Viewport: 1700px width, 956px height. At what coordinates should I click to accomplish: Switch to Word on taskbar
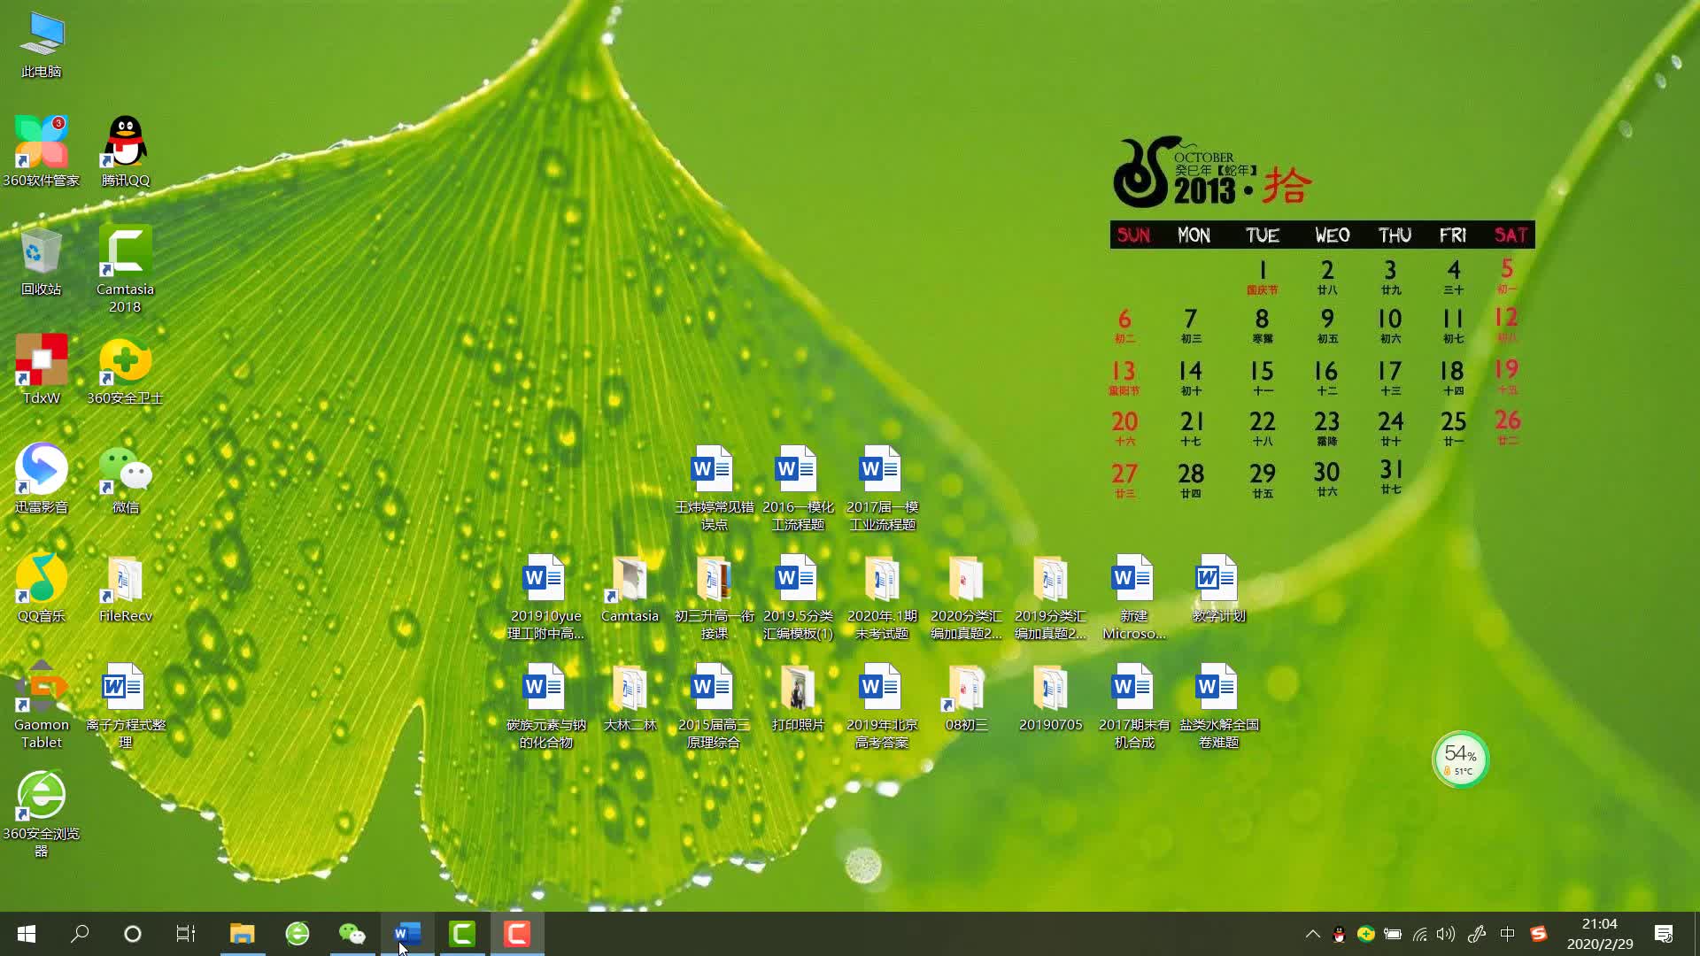point(407,934)
